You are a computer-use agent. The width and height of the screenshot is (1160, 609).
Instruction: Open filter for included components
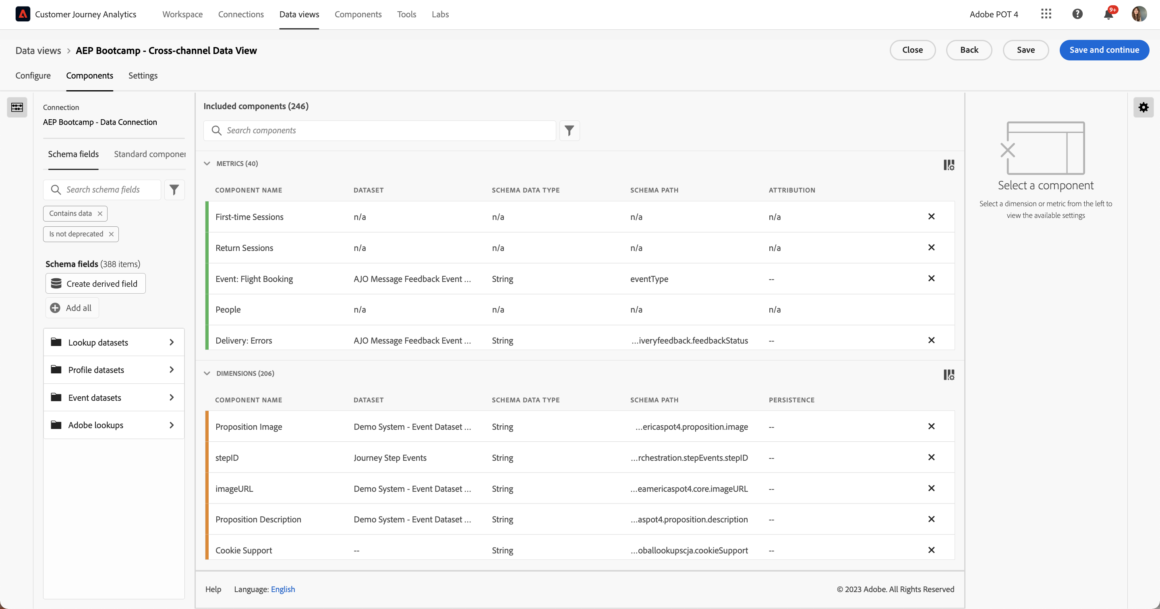pyautogui.click(x=569, y=130)
